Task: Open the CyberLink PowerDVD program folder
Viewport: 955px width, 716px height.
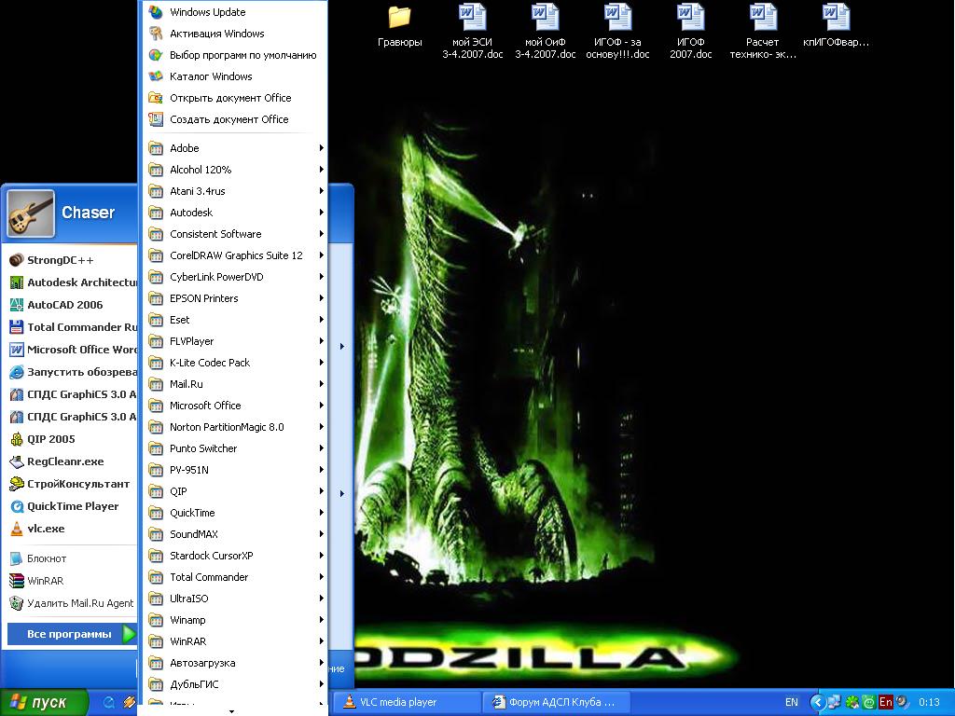Action: coord(234,277)
